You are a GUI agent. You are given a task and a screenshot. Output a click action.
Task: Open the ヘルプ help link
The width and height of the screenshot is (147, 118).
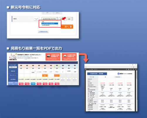[x=36, y=19]
